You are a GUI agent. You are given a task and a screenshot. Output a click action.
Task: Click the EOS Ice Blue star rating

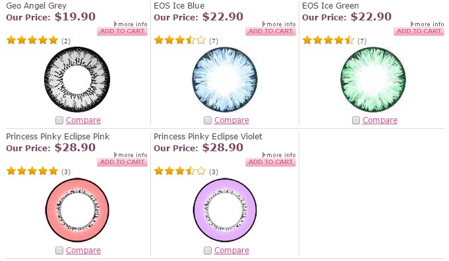pyautogui.click(x=180, y=40)
